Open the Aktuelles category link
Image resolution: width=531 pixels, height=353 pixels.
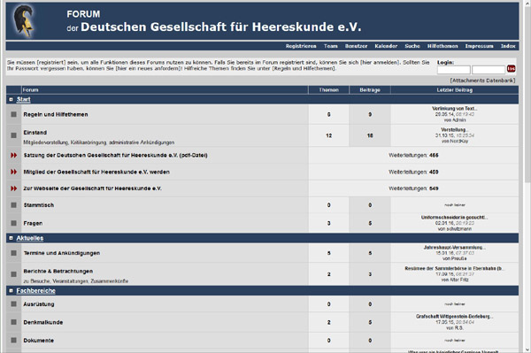[x=30, y=238]
